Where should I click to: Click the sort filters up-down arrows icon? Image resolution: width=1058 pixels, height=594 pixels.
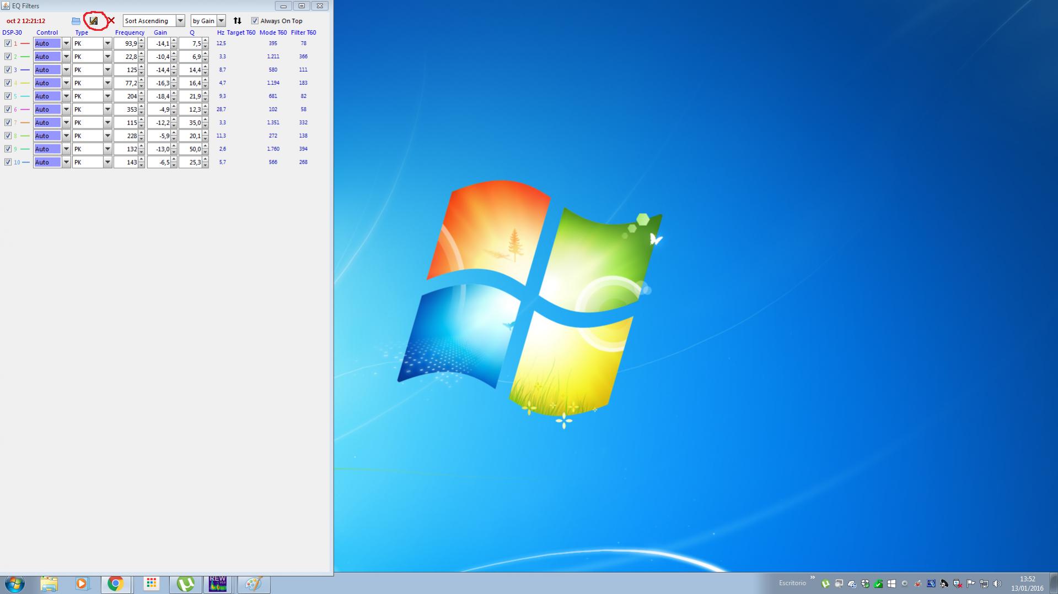237,20
